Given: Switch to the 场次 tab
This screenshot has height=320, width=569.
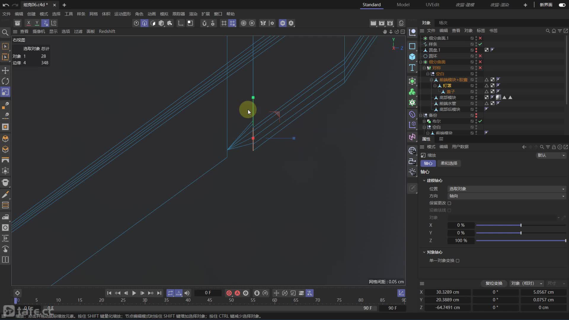Looking at the screenshot, I should pos(443,23).
